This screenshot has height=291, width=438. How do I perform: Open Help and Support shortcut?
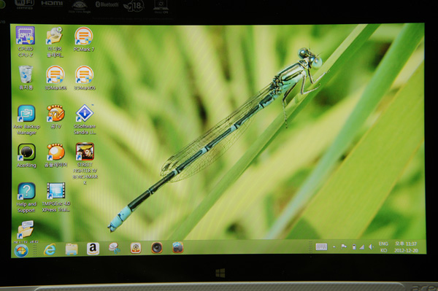point(26,198)
